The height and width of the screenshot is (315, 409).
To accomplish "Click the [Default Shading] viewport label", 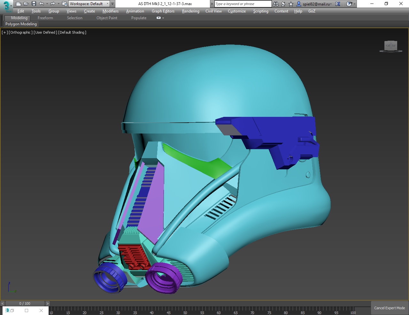I will (72, 32).
